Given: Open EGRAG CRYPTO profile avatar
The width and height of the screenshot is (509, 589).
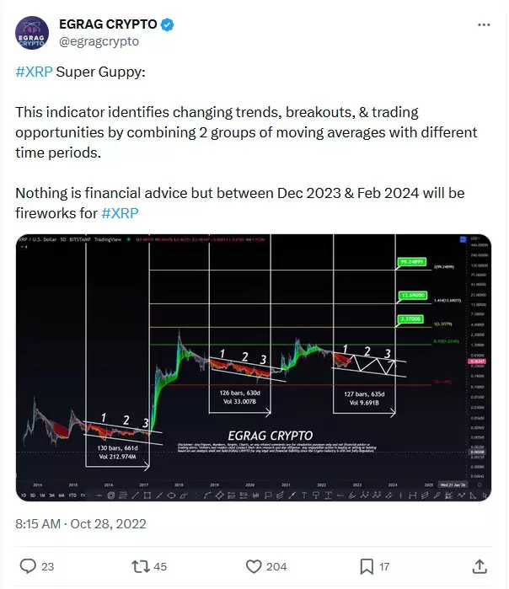Looking at the screenshot, I should click(32, 33).
